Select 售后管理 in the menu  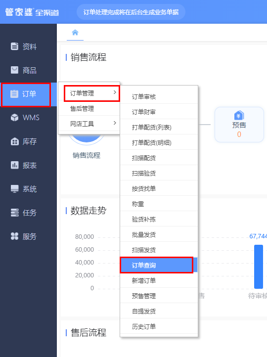89,109
